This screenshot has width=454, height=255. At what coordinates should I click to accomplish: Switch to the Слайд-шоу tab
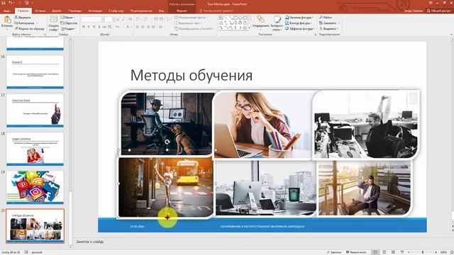[116, 11]
